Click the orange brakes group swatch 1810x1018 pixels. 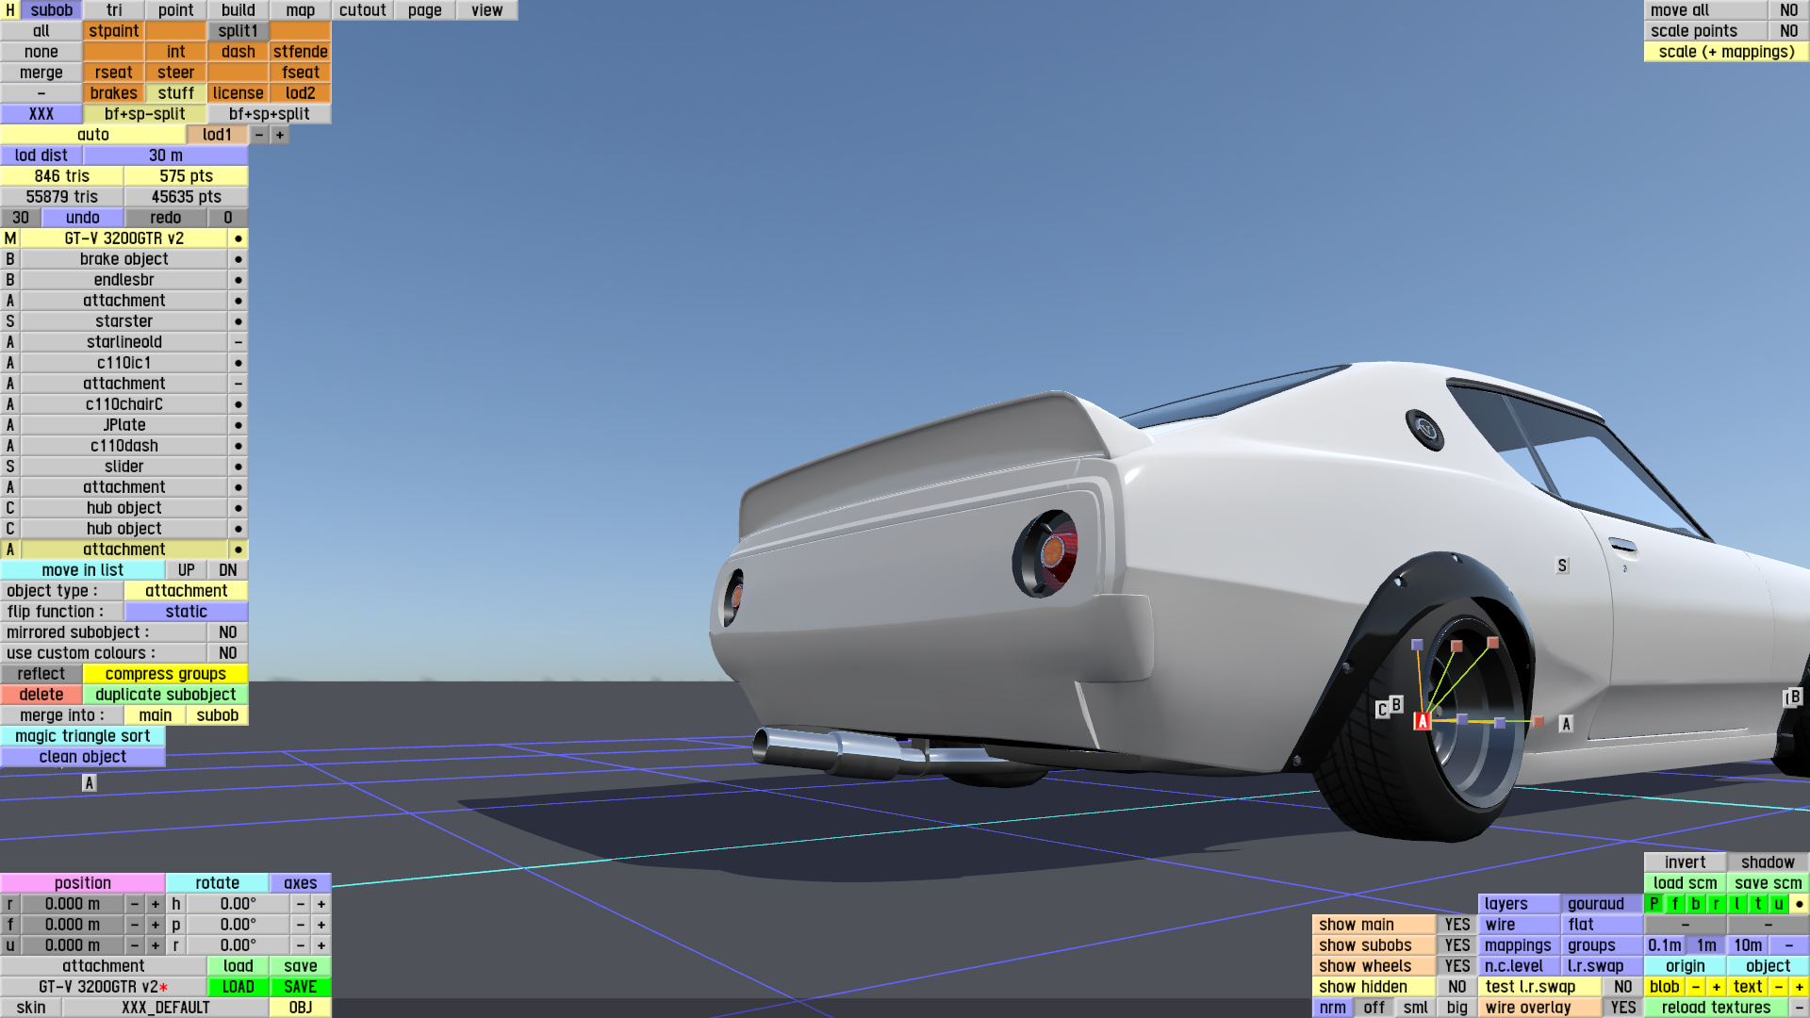tap(113, 93)
